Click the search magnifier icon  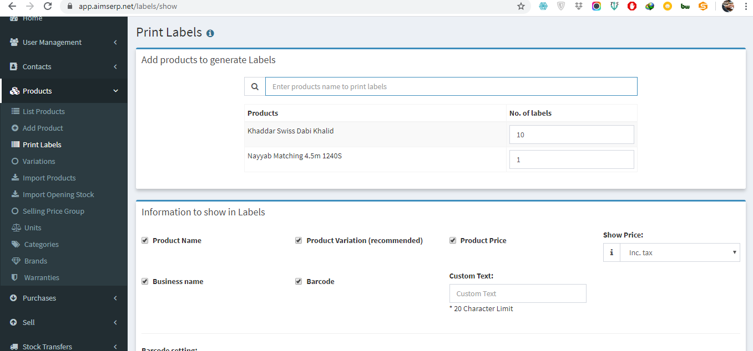click(x=255, y=86)
